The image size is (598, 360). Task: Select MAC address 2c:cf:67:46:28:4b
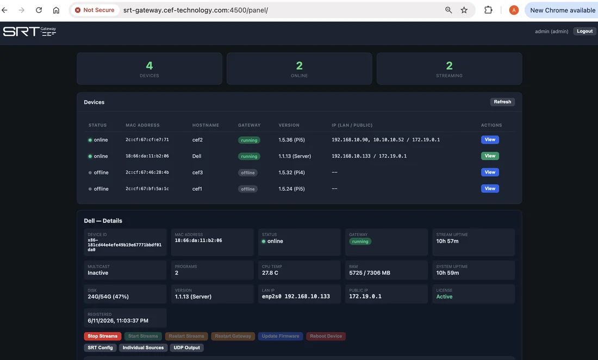[147, 173]
